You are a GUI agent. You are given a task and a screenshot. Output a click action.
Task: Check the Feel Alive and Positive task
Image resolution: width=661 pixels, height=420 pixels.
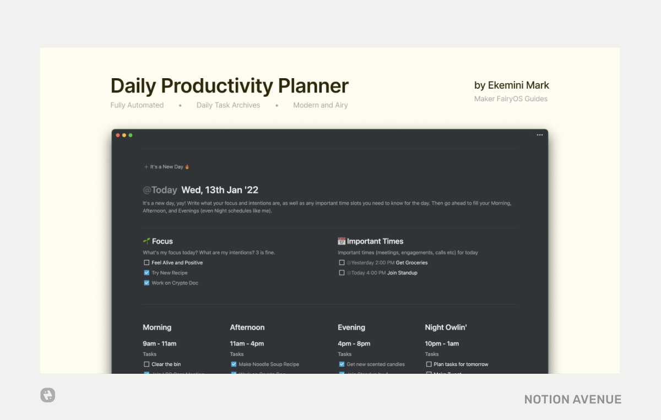pos(146,262)
